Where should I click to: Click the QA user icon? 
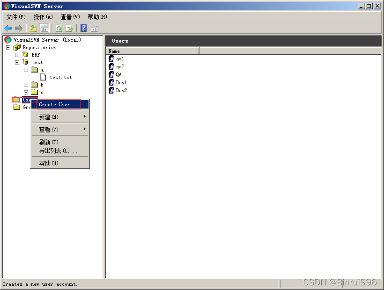tap(111, 74)
